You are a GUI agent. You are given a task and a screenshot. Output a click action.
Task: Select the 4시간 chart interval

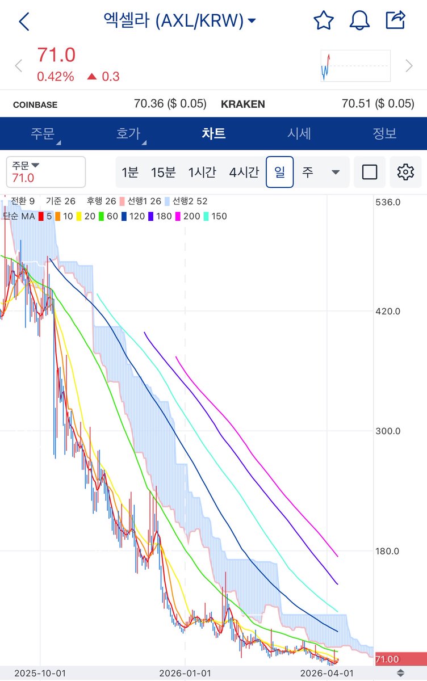point(244,172)
